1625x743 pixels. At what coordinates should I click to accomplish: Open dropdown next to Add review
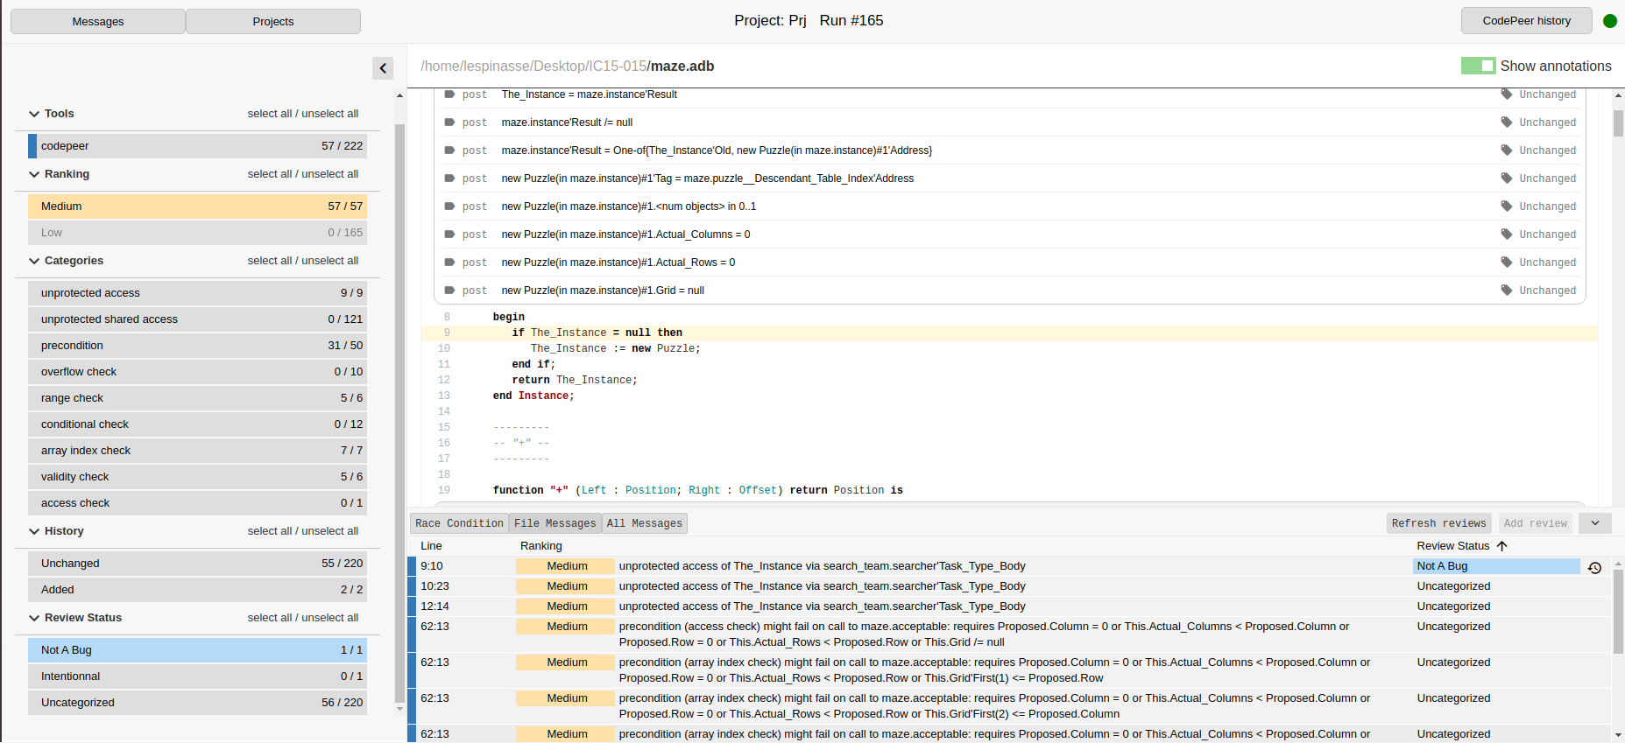click(x=1594, y=523)
